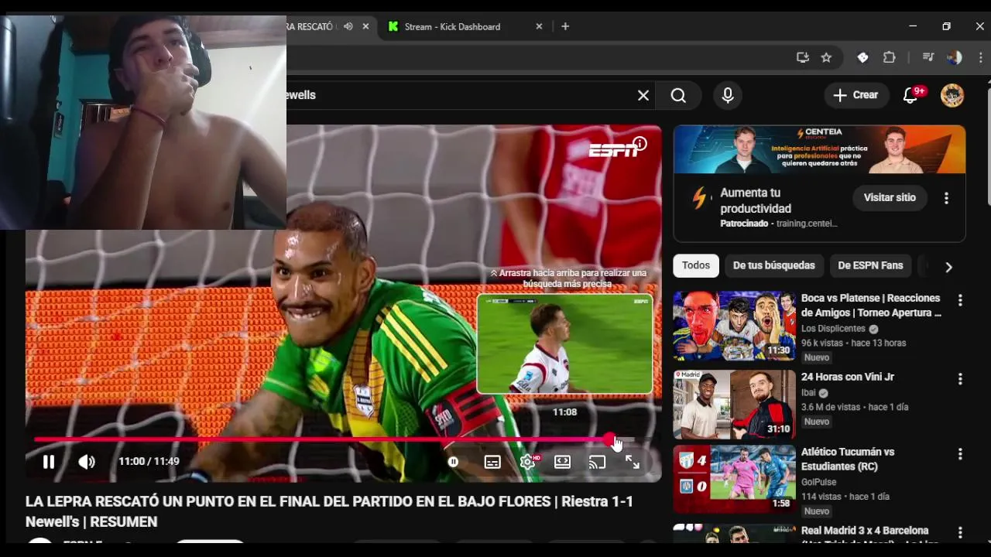
Task: Start voice search with microphone
Action: click(x=728, y=95)
